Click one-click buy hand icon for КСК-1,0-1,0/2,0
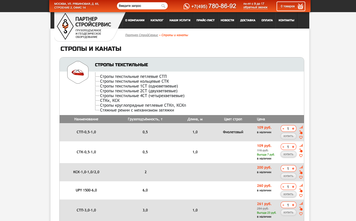The width and height of the screenshot is (356, 221). click(301, 172)
